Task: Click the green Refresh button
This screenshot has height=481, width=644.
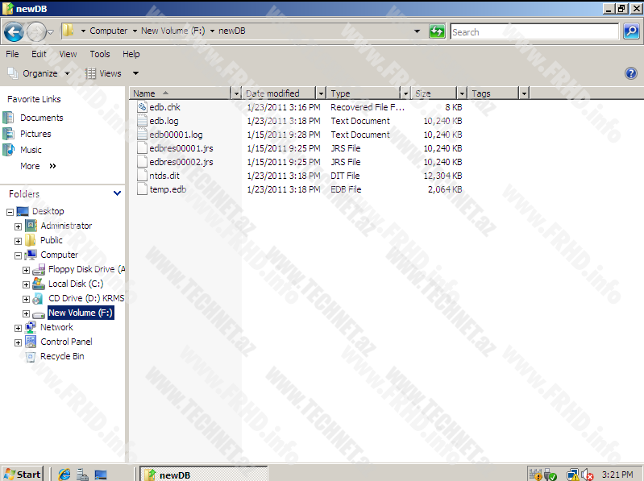Action: click(437, 31)
